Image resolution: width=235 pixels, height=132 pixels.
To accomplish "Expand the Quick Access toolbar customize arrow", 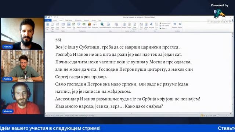I will (58, 17).
